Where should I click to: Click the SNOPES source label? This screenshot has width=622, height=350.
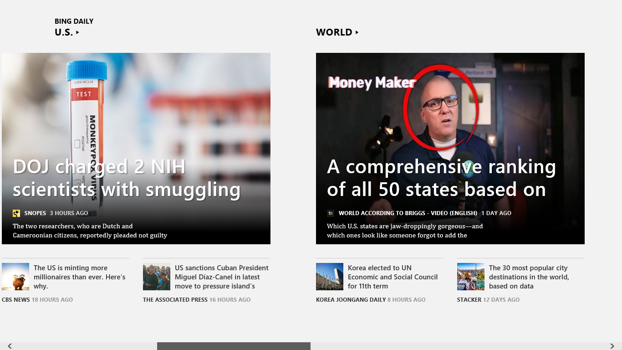[35, 213]
